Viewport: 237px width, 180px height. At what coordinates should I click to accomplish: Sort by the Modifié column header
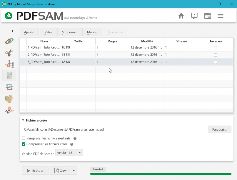coord(147,41)
